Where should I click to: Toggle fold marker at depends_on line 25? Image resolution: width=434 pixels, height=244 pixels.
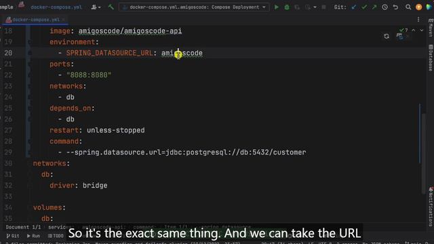29,108
